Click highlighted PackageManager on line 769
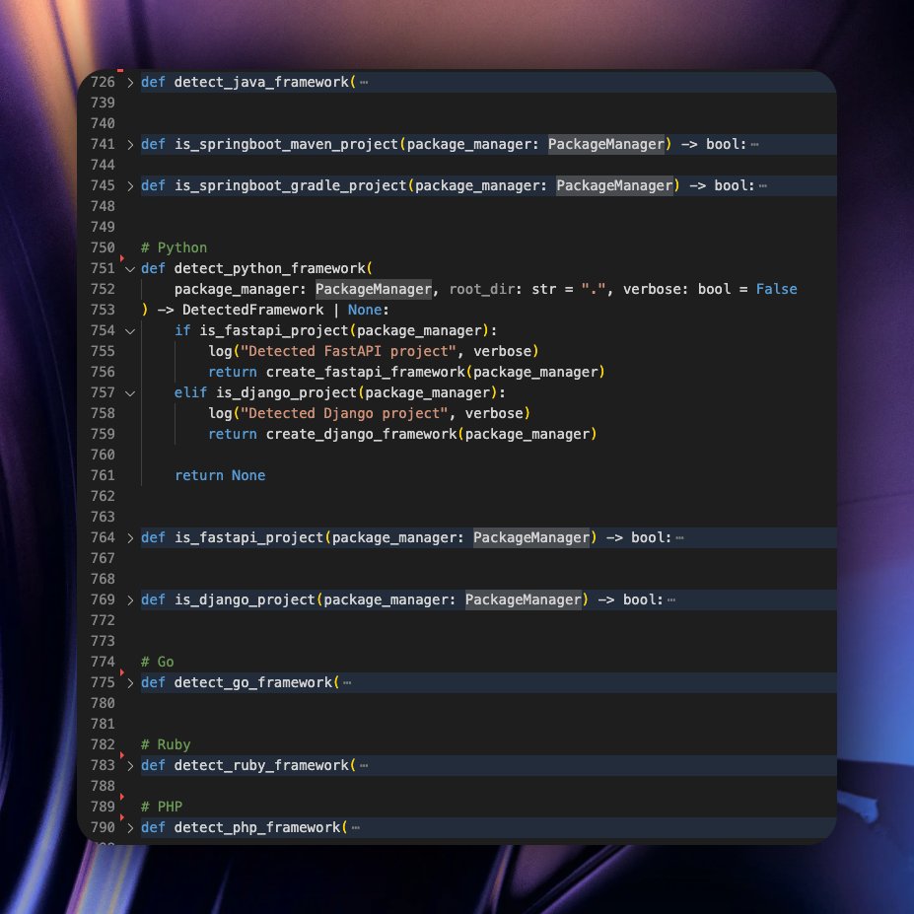This screenshot has height=914, width=914. coord(523,599)
